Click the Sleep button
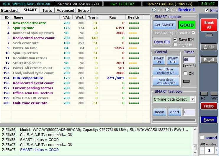 coord(209,47)
